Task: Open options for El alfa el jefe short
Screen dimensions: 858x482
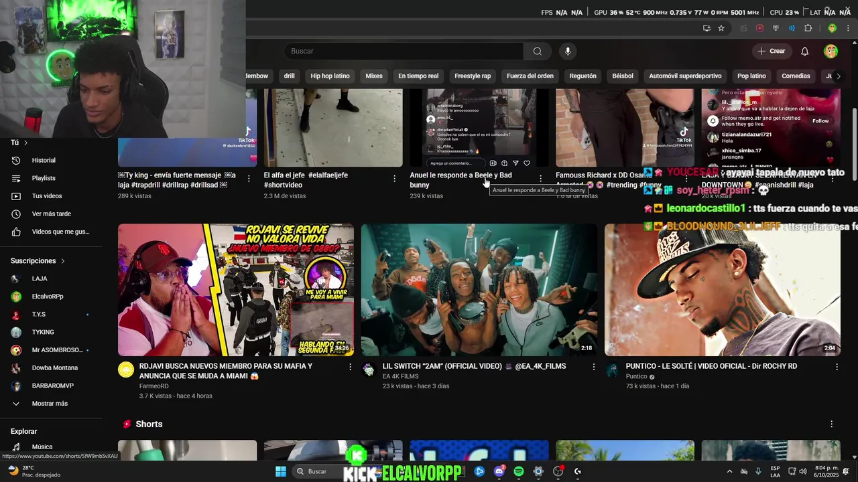Action: click(x=394, y=179)
